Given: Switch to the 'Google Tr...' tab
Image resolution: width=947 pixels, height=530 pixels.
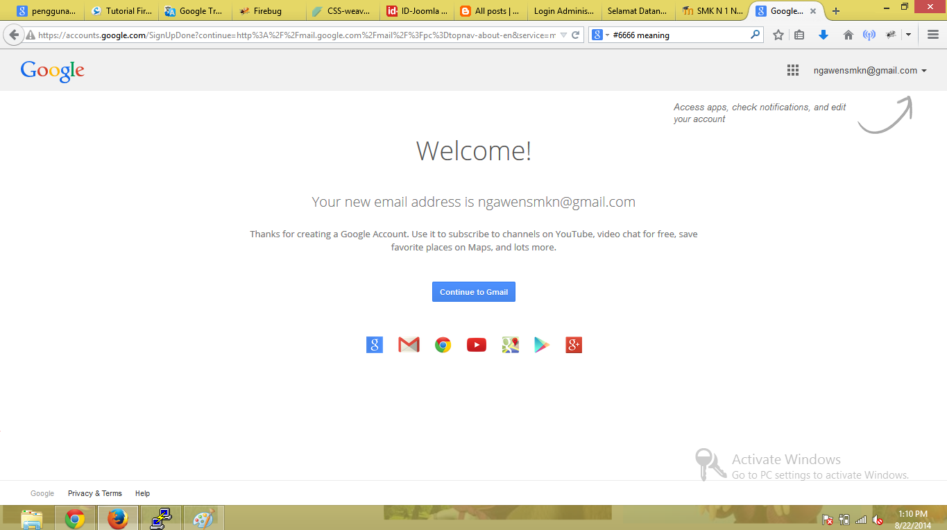Looking at the screenshot, I should click(x=194, y=11).
